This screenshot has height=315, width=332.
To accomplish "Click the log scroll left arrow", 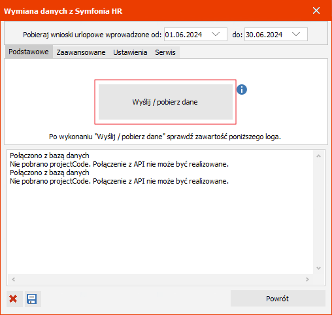I will coord(14,279).
